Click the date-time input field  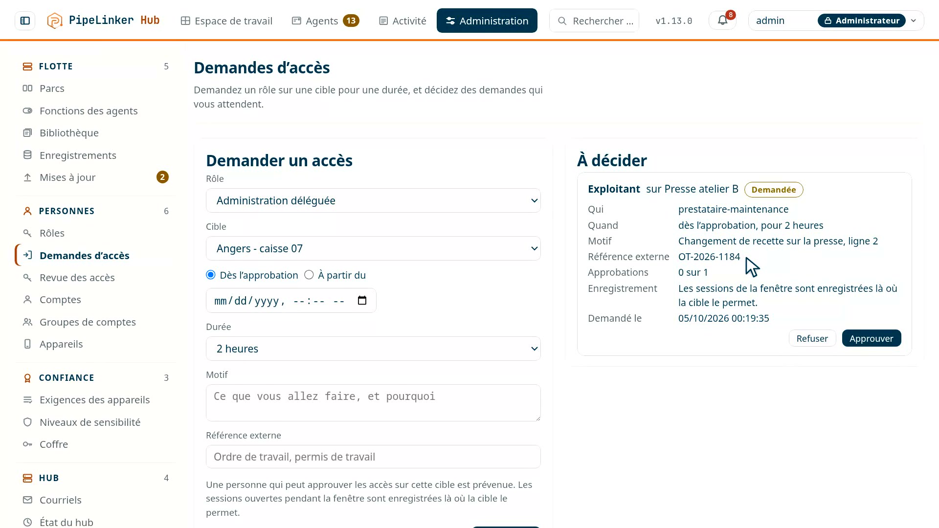click(291, 301)
